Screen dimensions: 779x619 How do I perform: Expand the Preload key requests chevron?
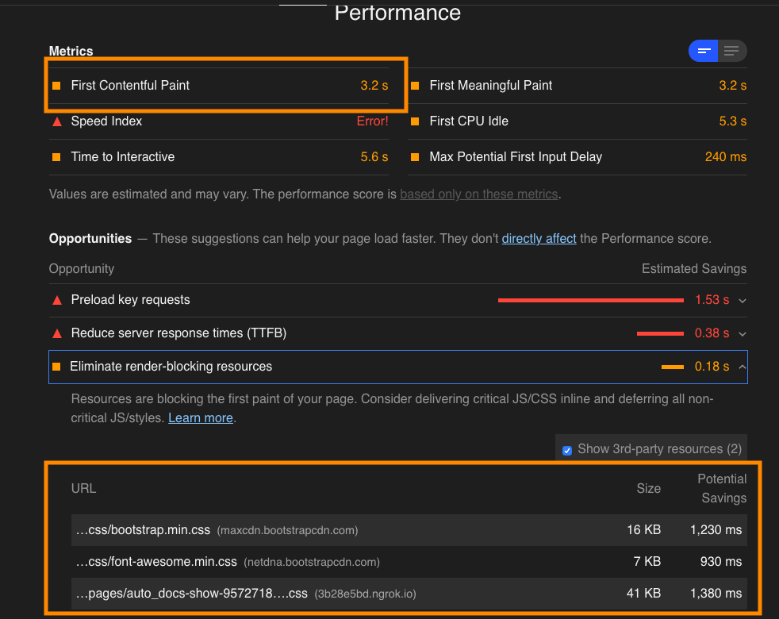[743, 301]
